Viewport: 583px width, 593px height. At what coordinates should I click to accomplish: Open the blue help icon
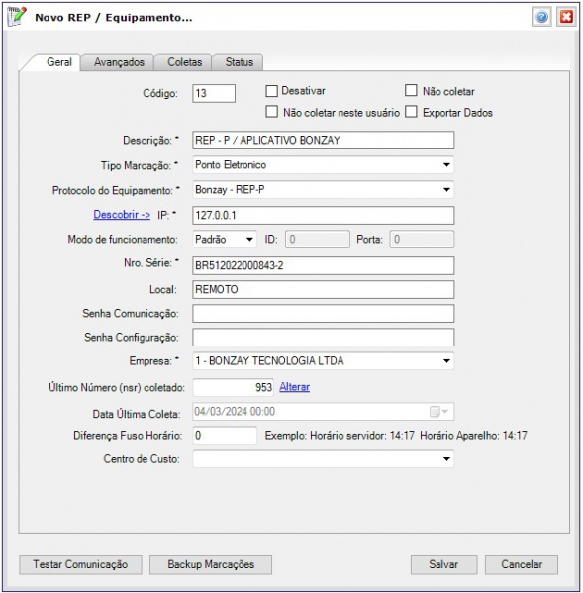[541, 17]
